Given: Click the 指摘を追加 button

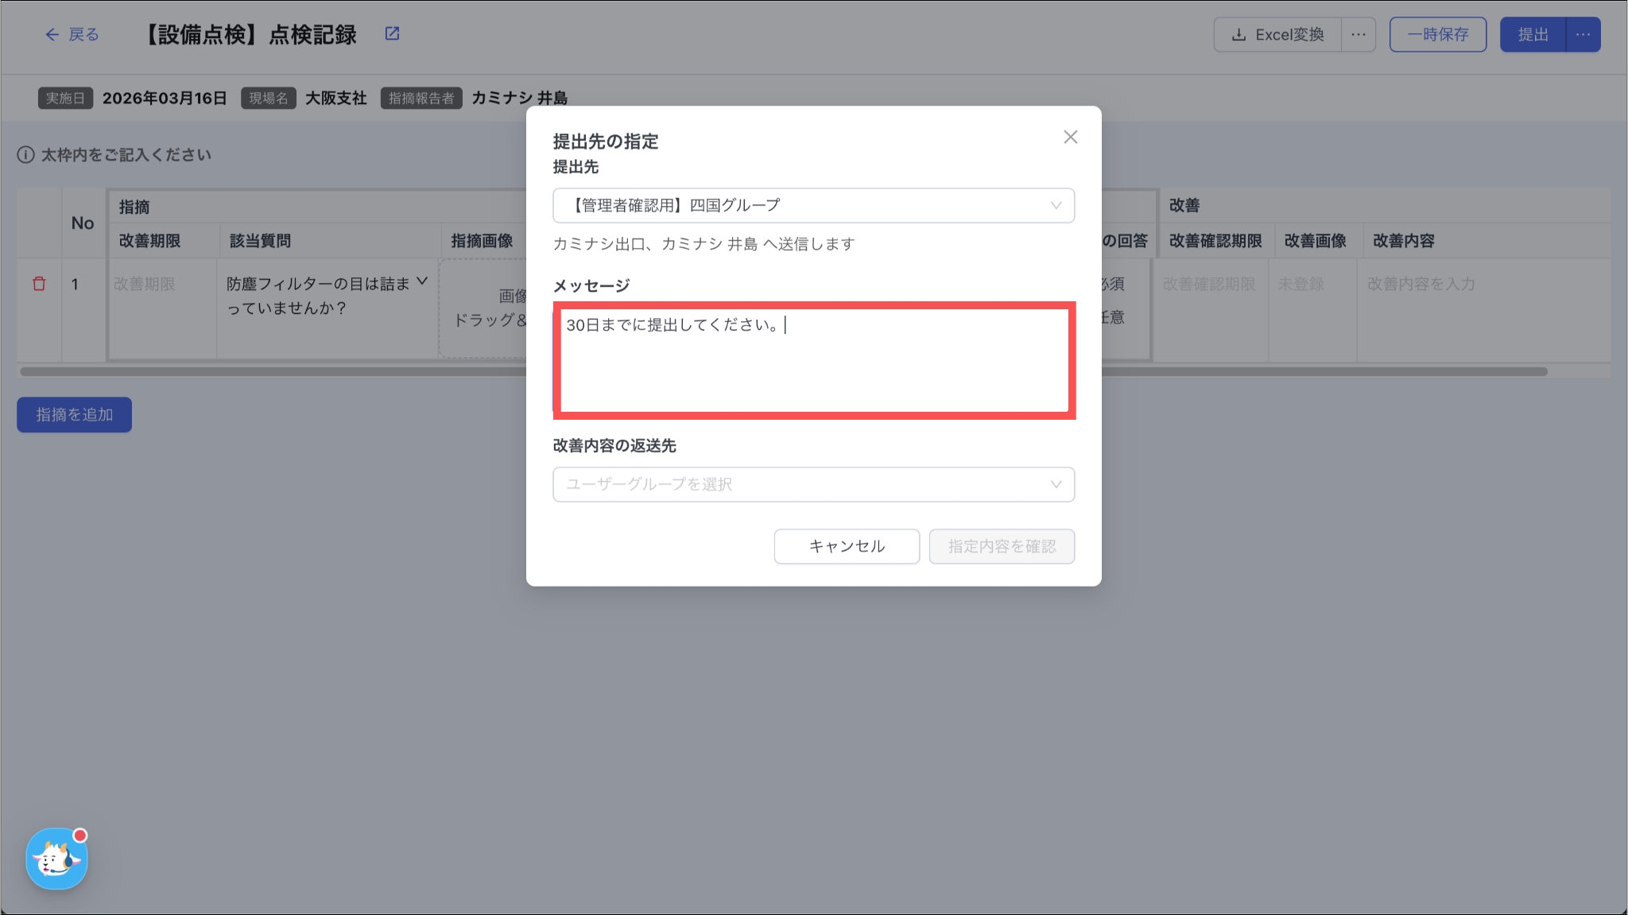Looking at the screenshot, I should tap(74, 415).
